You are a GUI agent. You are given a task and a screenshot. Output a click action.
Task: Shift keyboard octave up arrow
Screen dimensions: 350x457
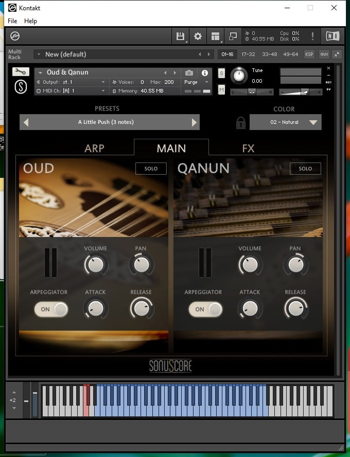pos(14,392)
